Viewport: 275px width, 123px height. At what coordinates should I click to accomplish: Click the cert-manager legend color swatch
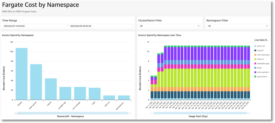255,55
